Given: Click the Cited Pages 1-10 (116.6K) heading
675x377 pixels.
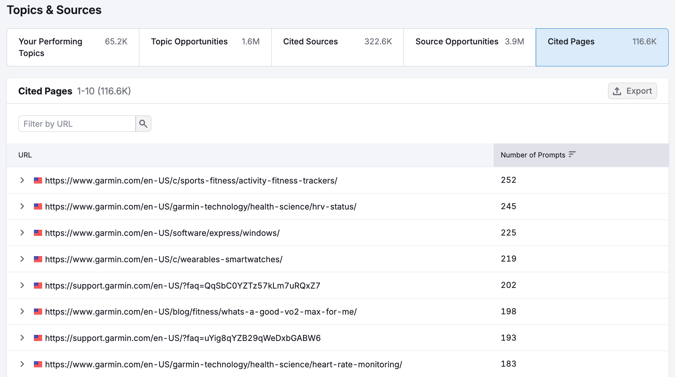Looking at the screenshot, I should (75, 91).
